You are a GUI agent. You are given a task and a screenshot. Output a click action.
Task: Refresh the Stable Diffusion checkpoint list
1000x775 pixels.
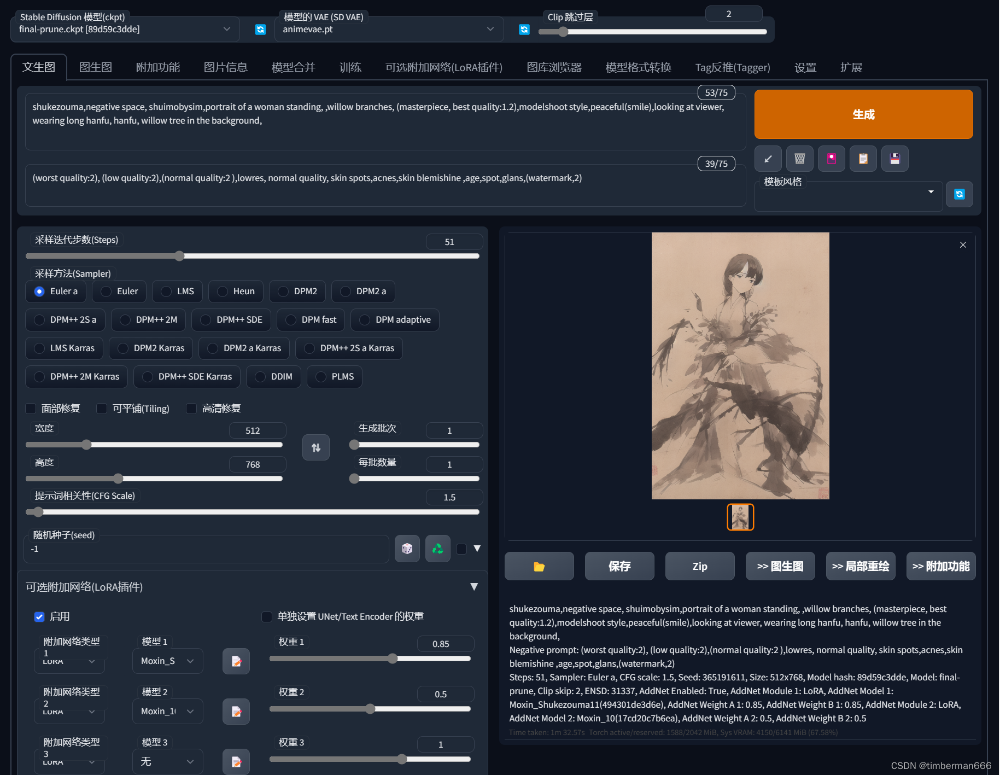click(260, 30)
